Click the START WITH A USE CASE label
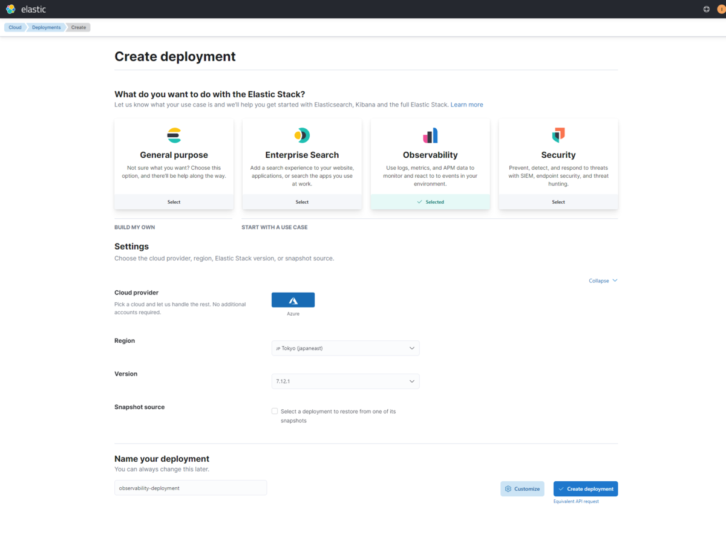The image size is (726, 538). coord(274,227)
